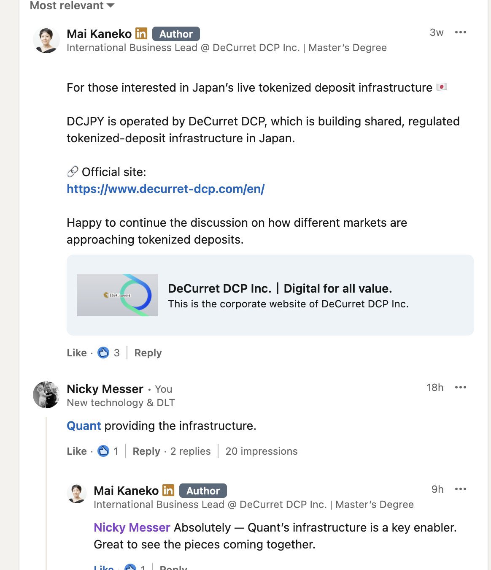
Task: Like Mai Kaneko's top comment
Action: tap(76, 353)
